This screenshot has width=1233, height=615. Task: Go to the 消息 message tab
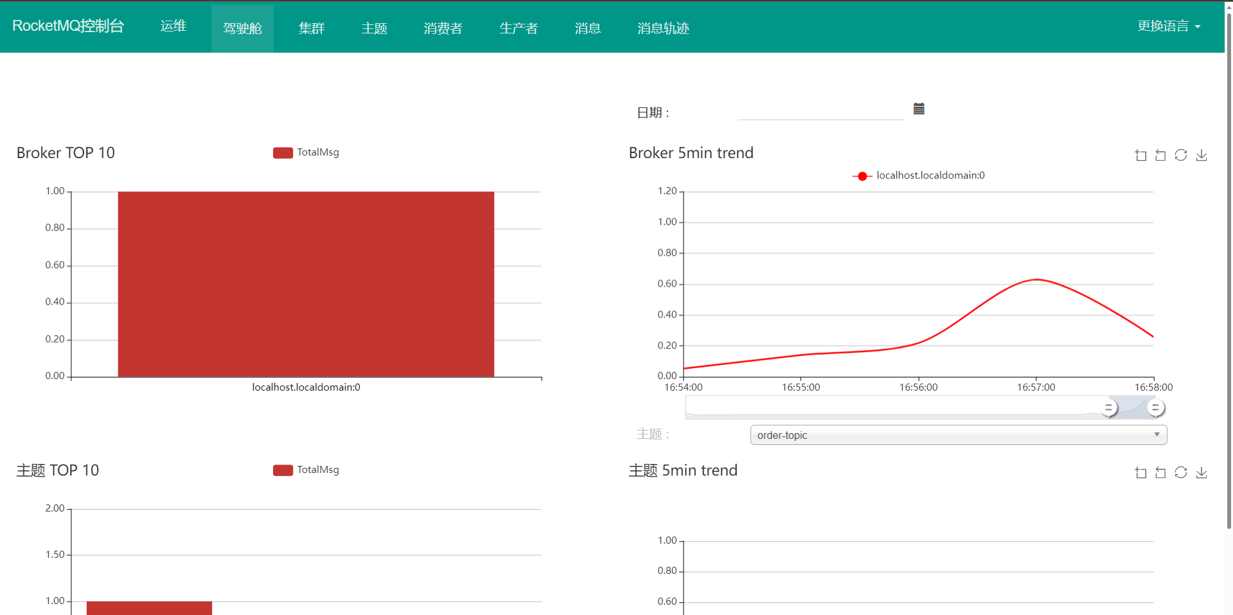[x=588, y=28]
